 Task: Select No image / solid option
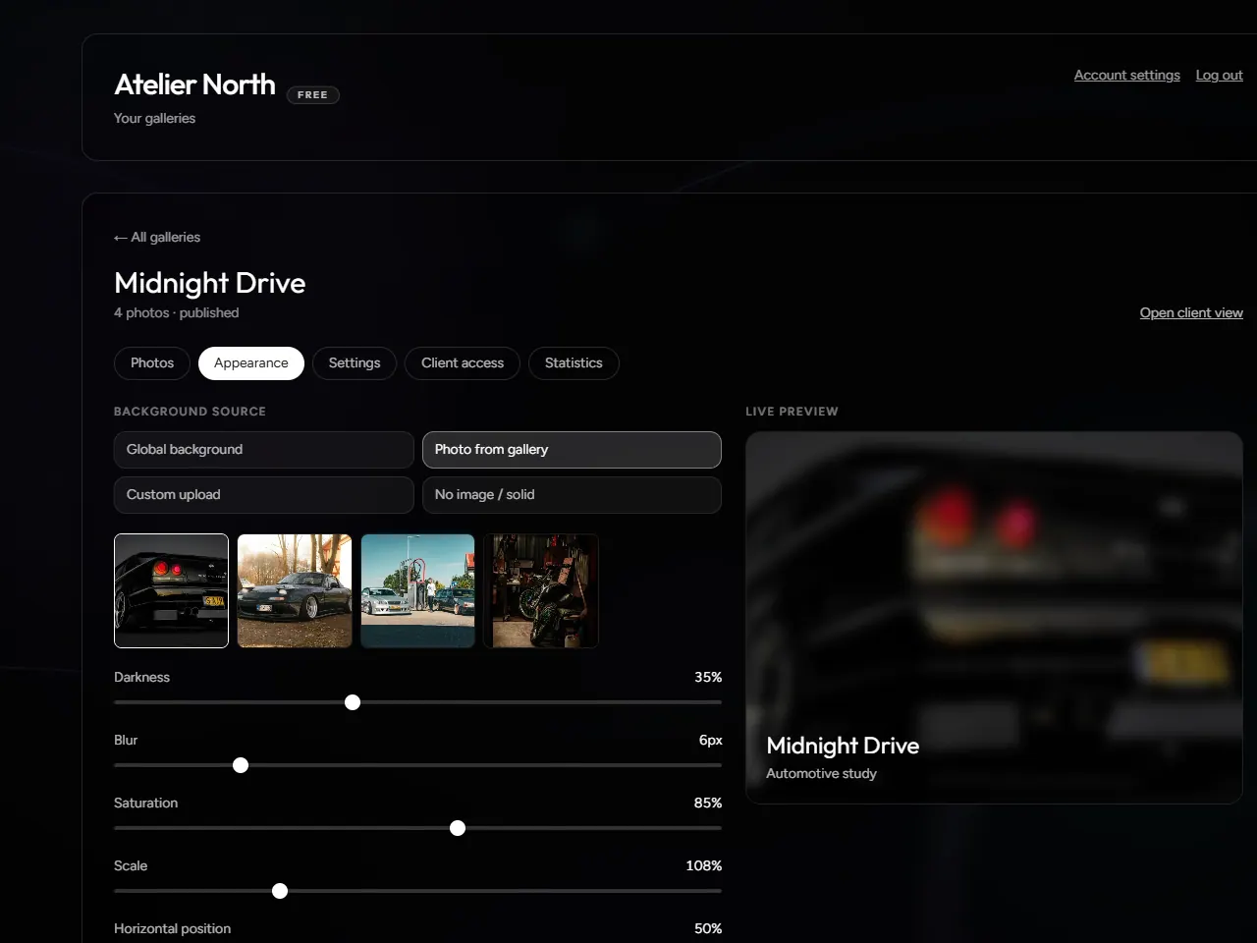click(x=572, y=494)
